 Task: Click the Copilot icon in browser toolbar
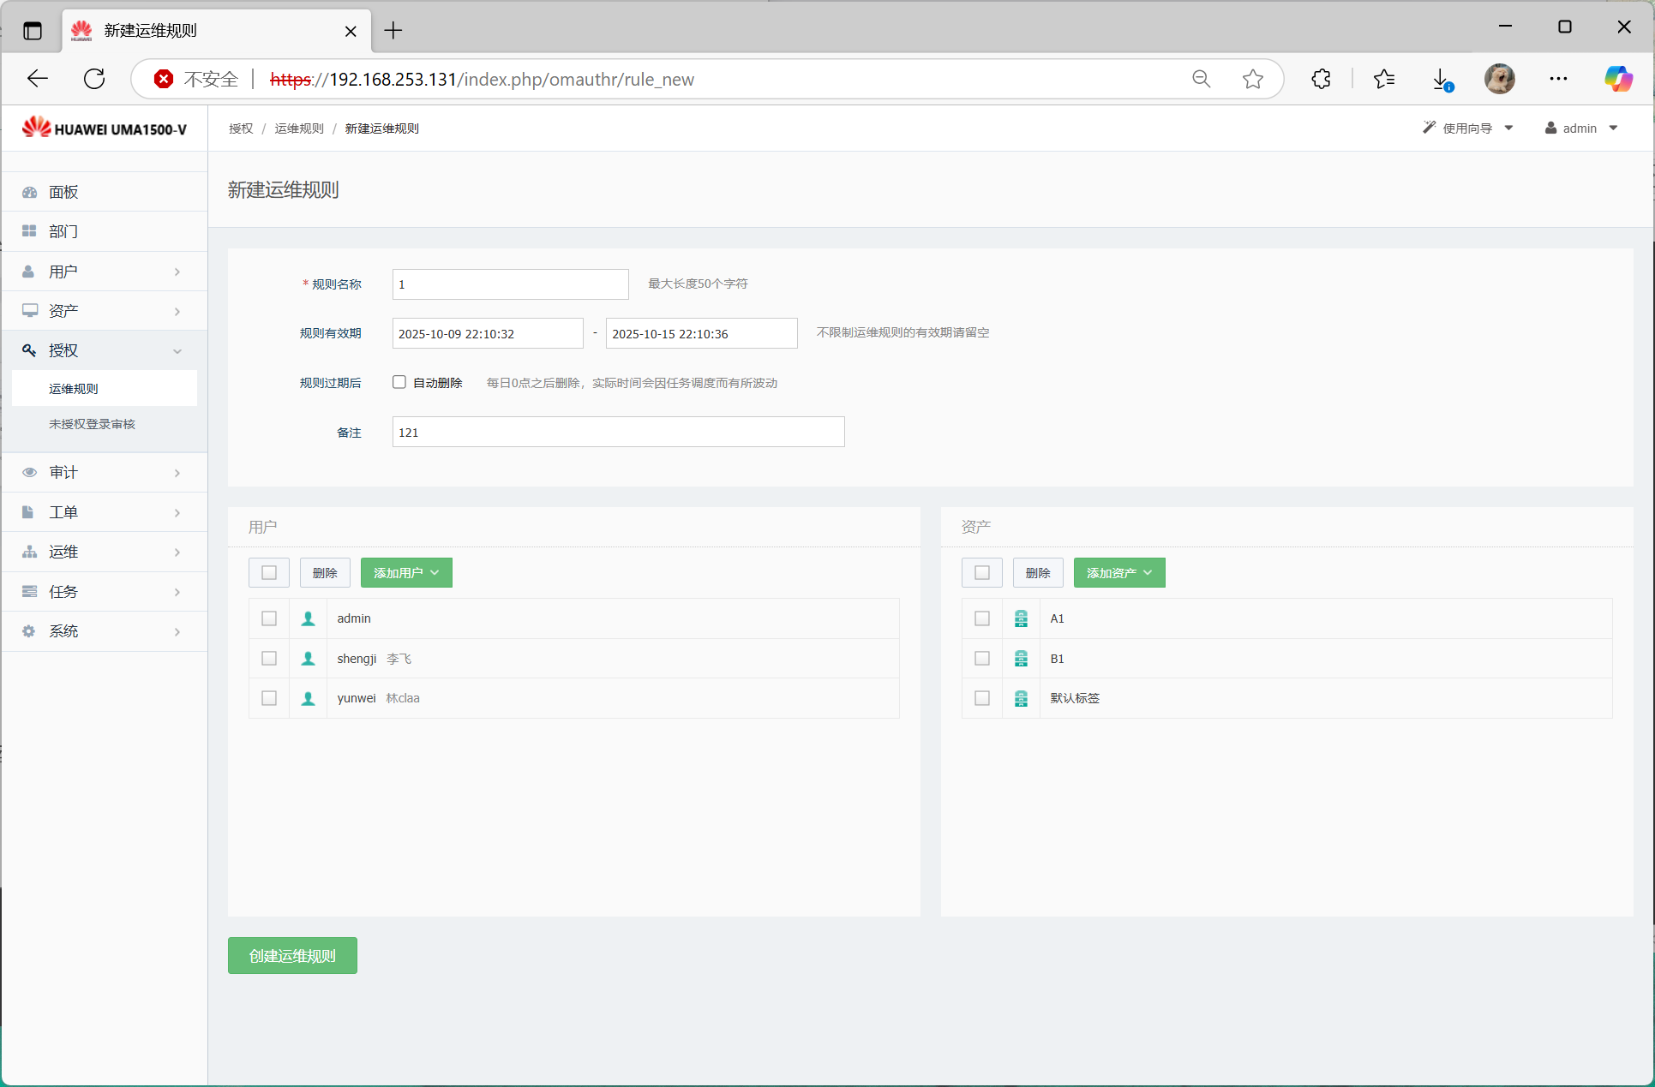1617,79
